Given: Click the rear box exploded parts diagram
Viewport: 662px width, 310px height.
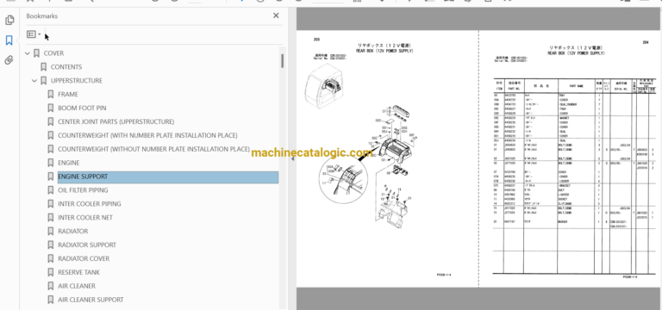Looking at the screenshot, I should [365, 166].
